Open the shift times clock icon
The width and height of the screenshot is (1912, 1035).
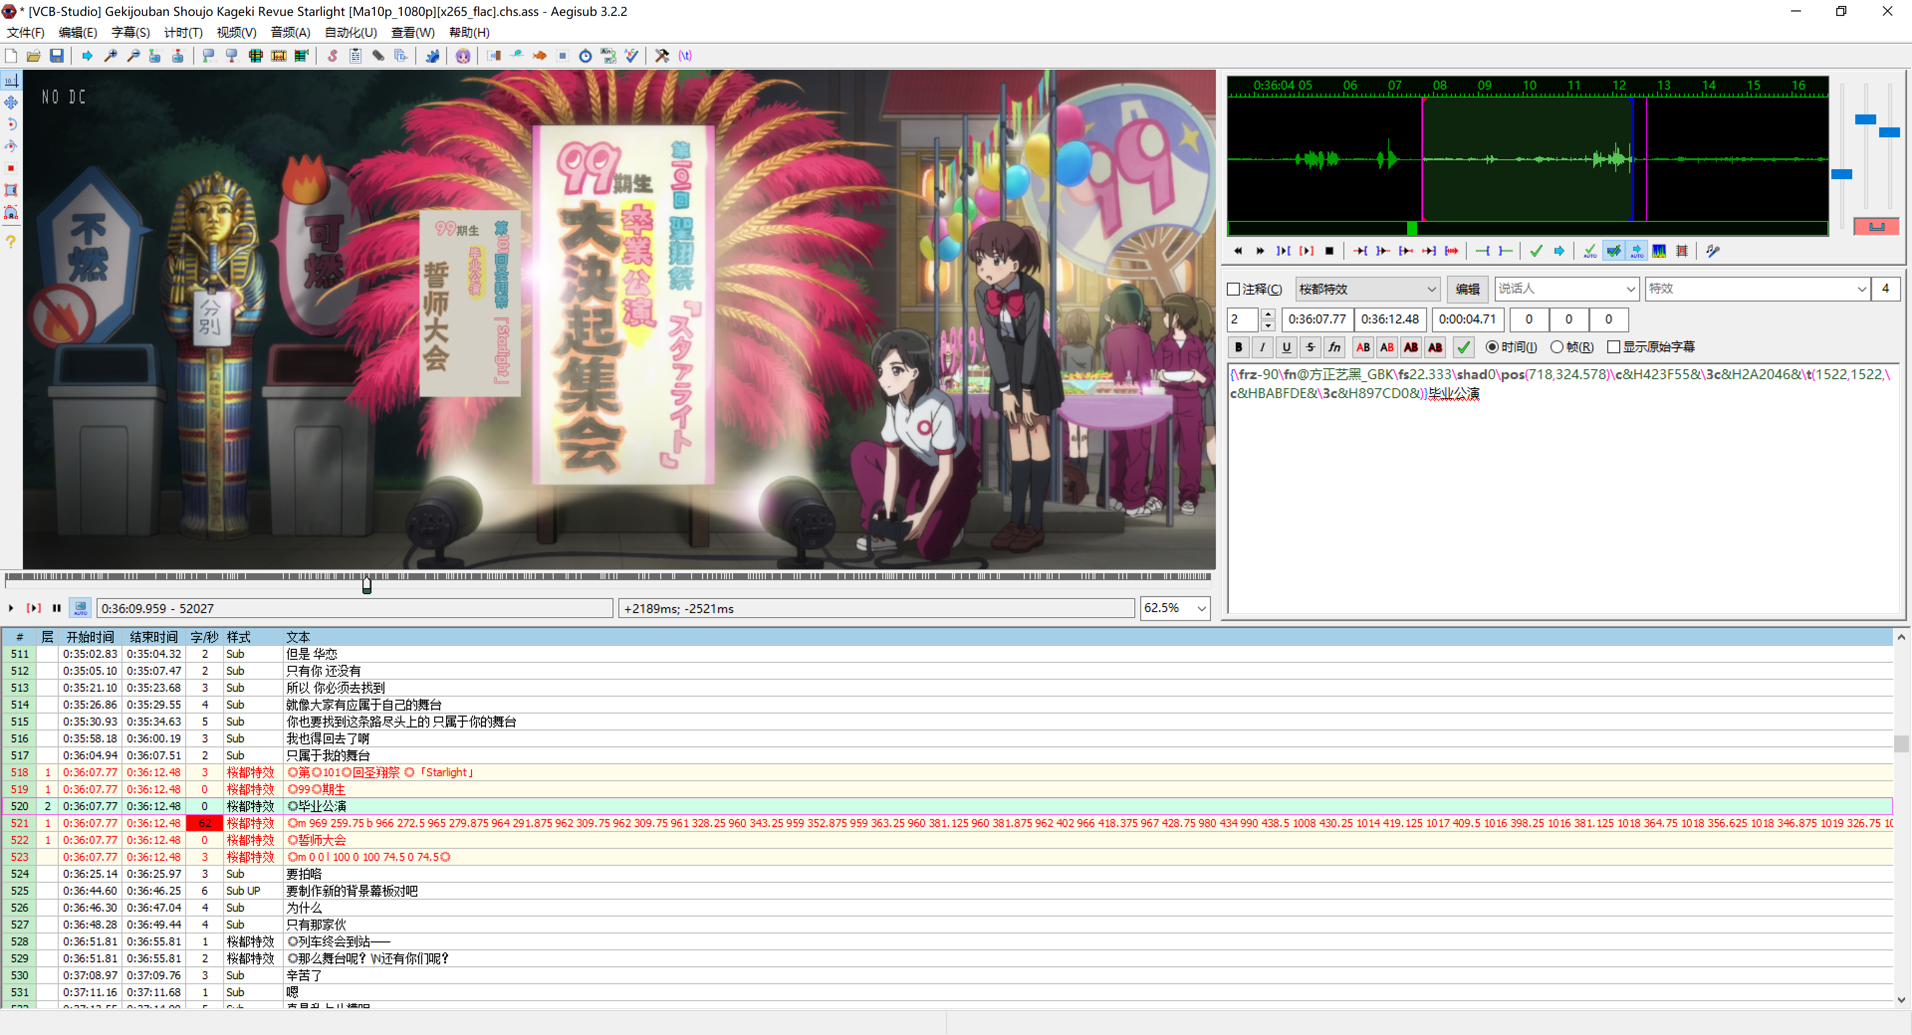pyautogui.click(x=586, y=56)
